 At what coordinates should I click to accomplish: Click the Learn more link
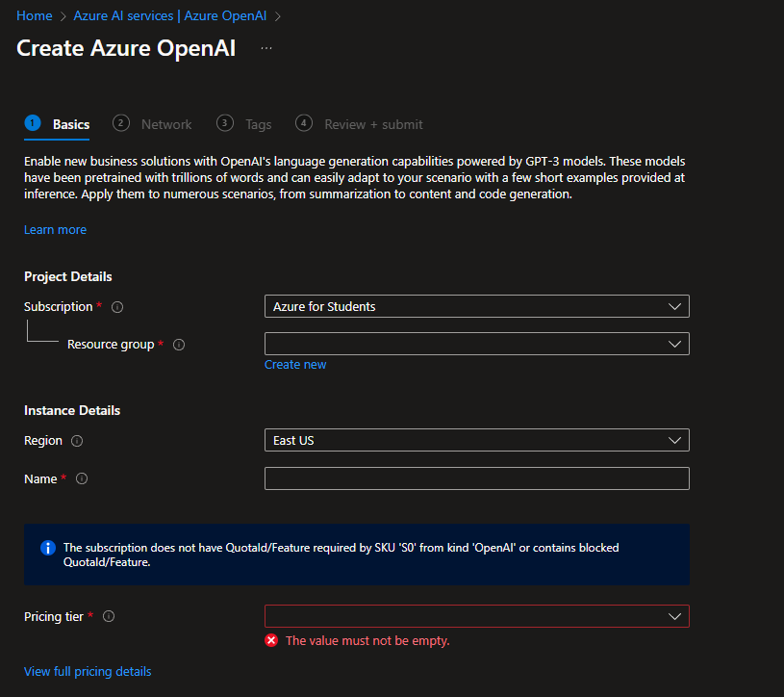(x=55, y=229)
